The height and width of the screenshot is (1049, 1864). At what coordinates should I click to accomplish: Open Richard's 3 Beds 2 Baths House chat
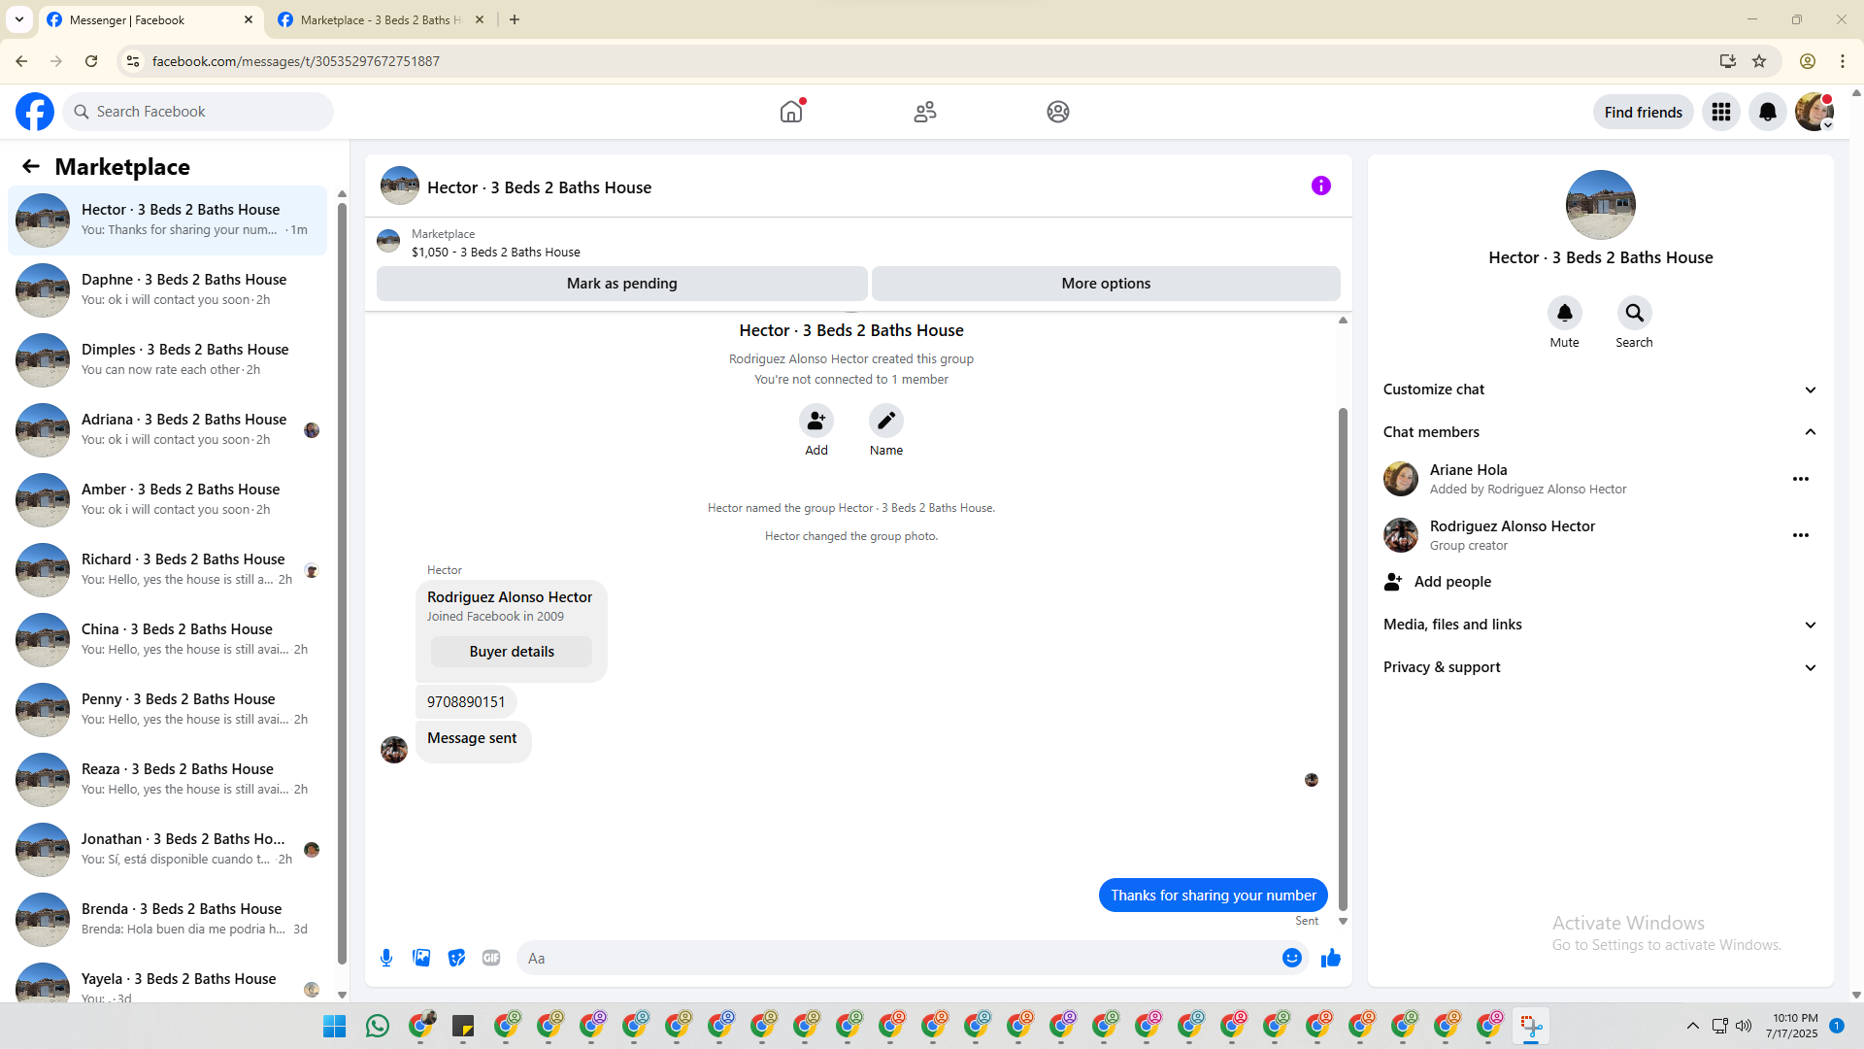point(168,569)
